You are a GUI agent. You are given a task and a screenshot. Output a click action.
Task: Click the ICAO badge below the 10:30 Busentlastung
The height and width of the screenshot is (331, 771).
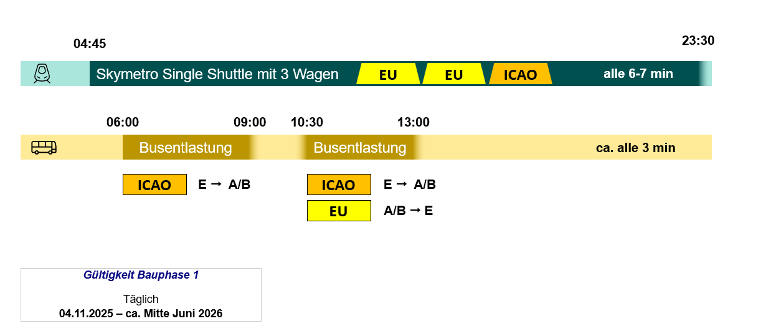[x=339, y=185]
